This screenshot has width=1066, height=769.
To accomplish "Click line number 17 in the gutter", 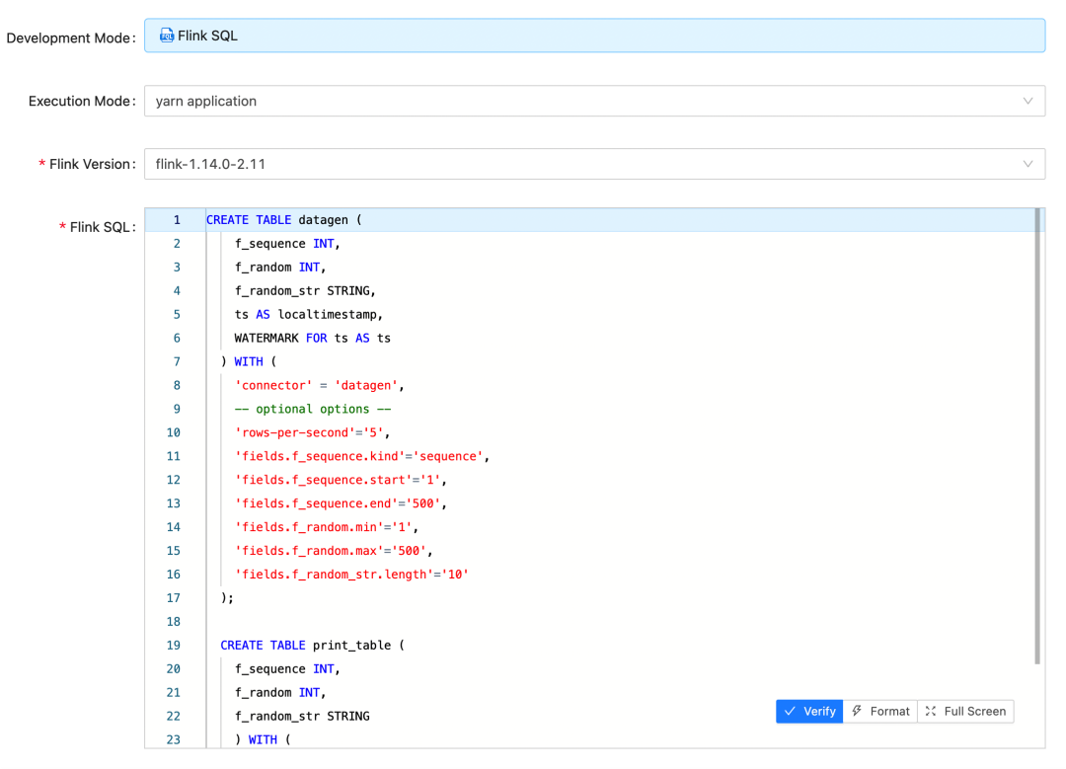I will (x=174, y=597).
